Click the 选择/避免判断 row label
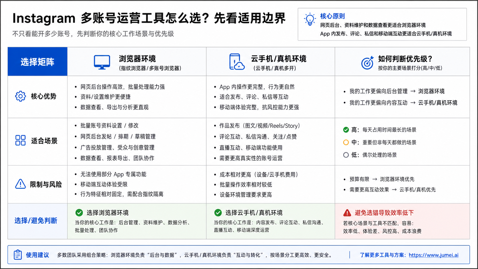The image size is (478, 269). point(36,221)
